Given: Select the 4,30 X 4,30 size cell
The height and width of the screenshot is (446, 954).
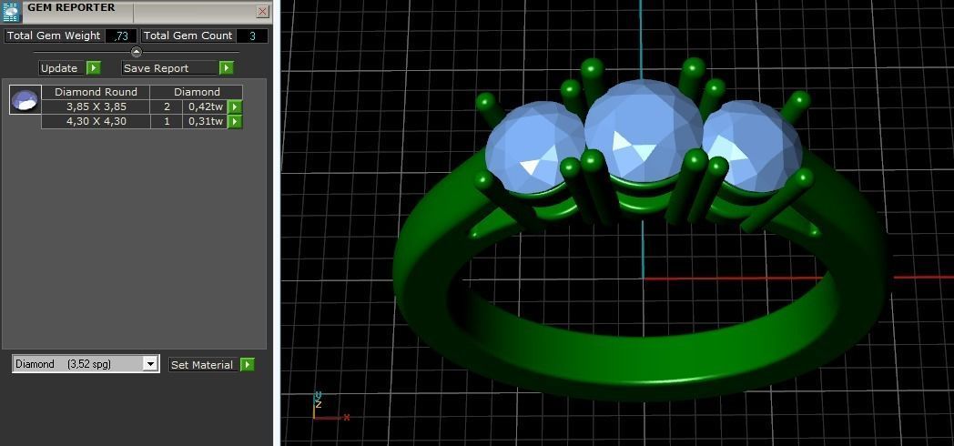Looking at the screenshot, I should [96, 121].
